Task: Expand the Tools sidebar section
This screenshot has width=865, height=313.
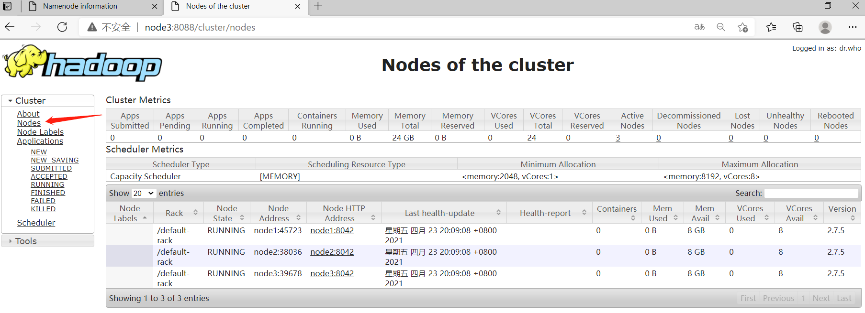Action: pos(48,241)
